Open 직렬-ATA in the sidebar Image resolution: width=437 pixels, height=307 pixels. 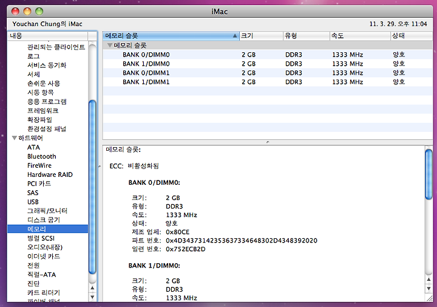[41, 275]
